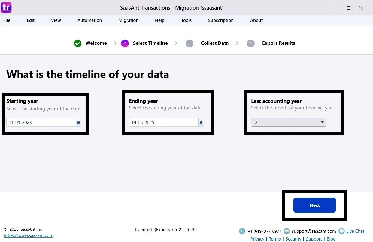Image resolution: width=373 pixels, height=242 pixels.
Task: Expand the Last accounting year month dropdown
Action: 288,122
